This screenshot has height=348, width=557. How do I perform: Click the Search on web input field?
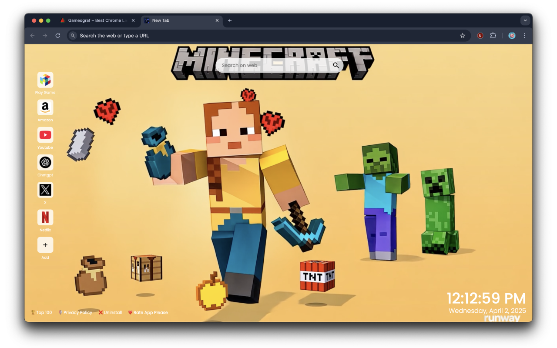(270, 65)
